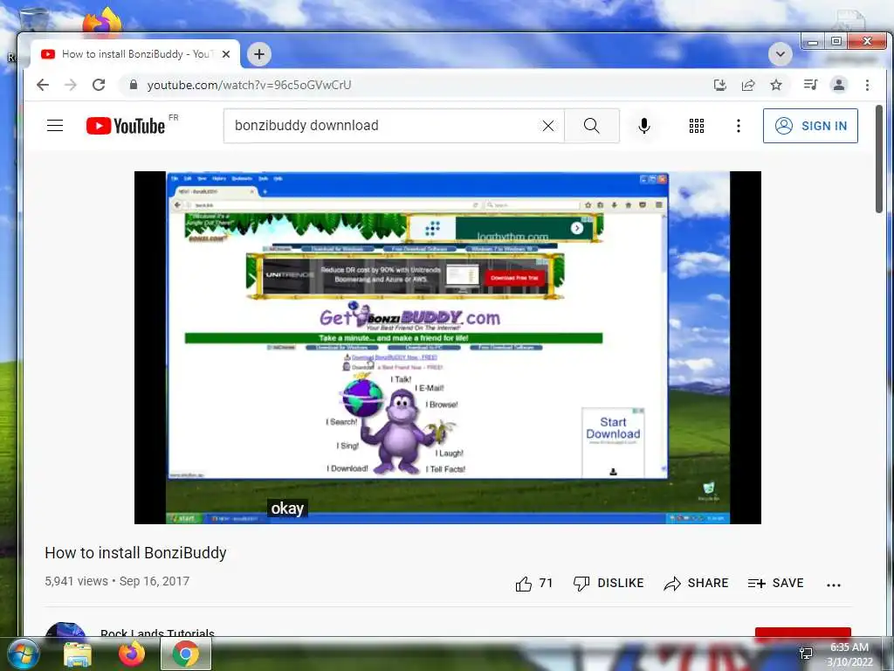Click the lock icon in address bar
The width and height of the screenshot is (894, 671).
pyautogui.click(x=134, y=85)
